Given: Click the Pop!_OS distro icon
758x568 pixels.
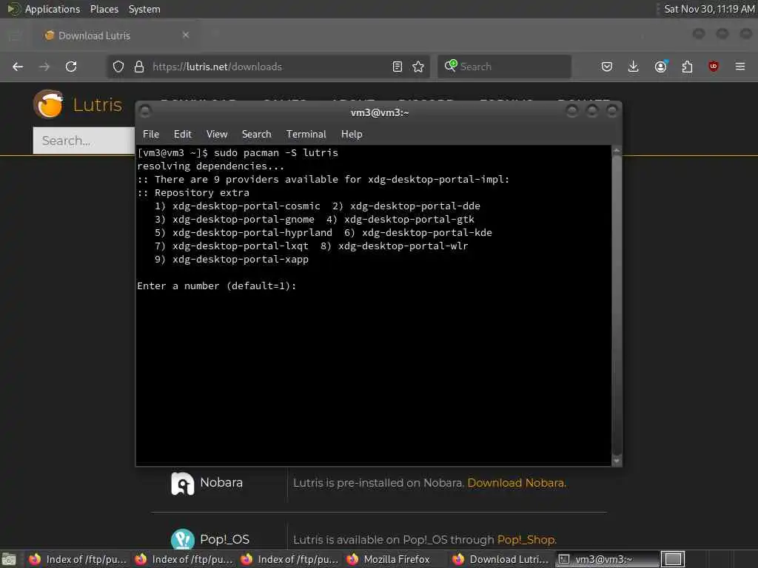Looking at the screenshot, I should [x=182, y=539].
